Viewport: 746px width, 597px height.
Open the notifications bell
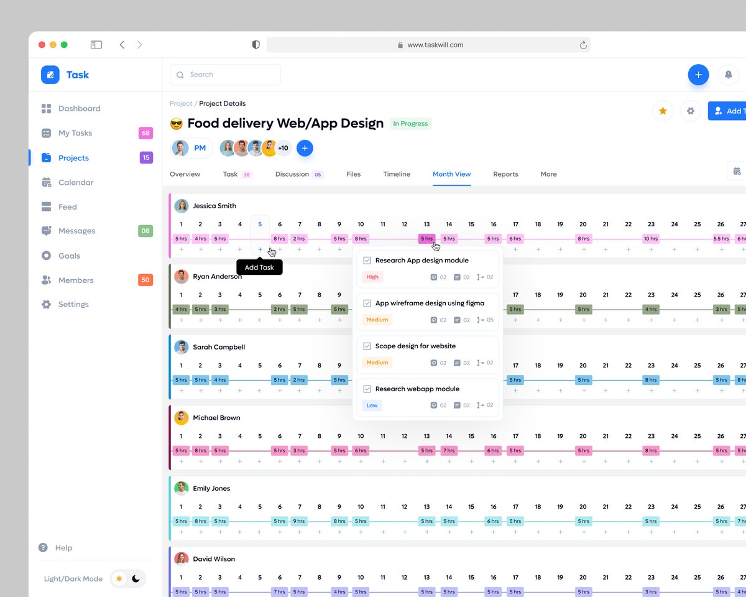(729, 75)
